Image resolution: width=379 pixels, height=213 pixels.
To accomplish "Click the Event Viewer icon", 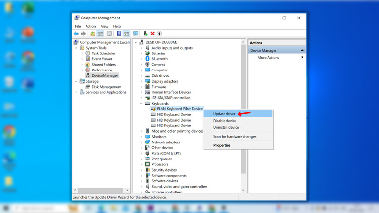I will pos(88,59).
